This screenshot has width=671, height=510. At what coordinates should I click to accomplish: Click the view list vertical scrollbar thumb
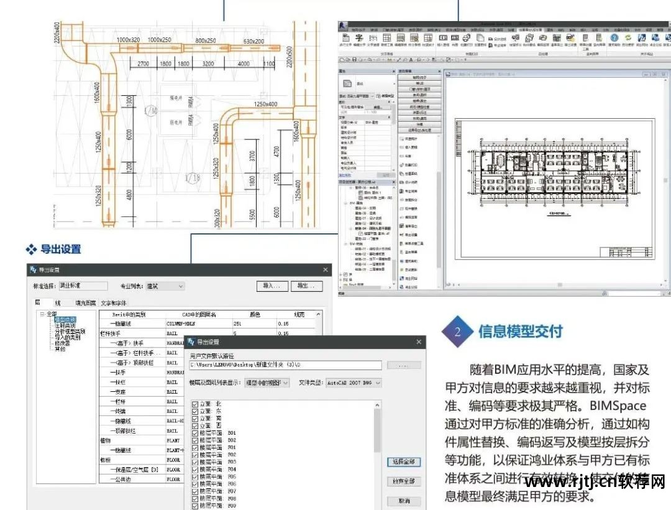(377, 430)
